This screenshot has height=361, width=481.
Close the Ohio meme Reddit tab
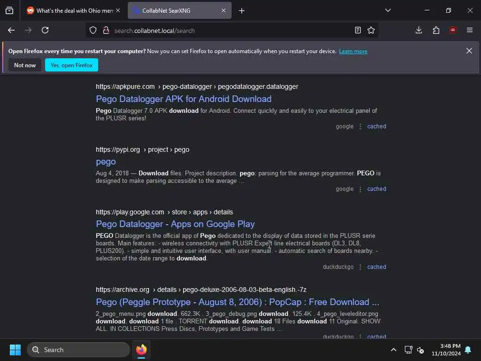pyautogui.click(x=118, y=10)
